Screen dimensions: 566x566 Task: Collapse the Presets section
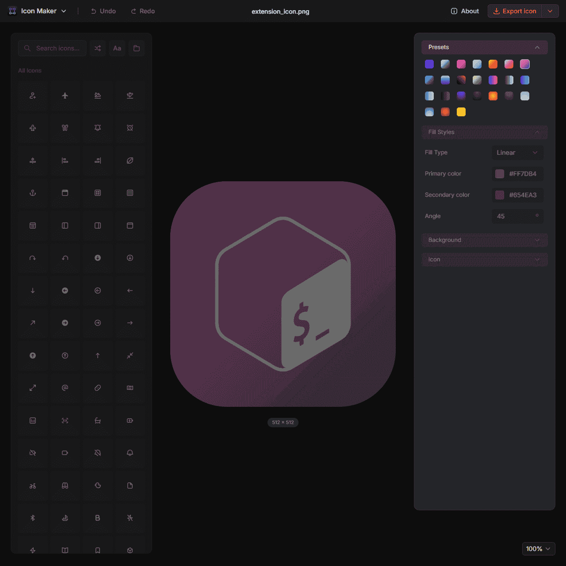[537, 47]
